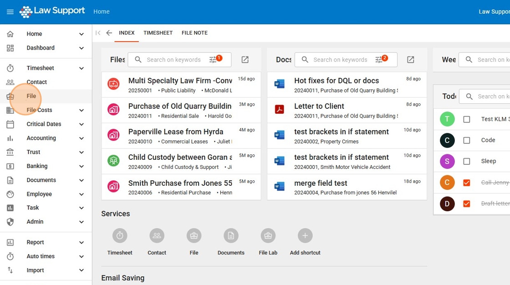
Task: Expand the Trust menu chevron
Action: tap(82, 152)
